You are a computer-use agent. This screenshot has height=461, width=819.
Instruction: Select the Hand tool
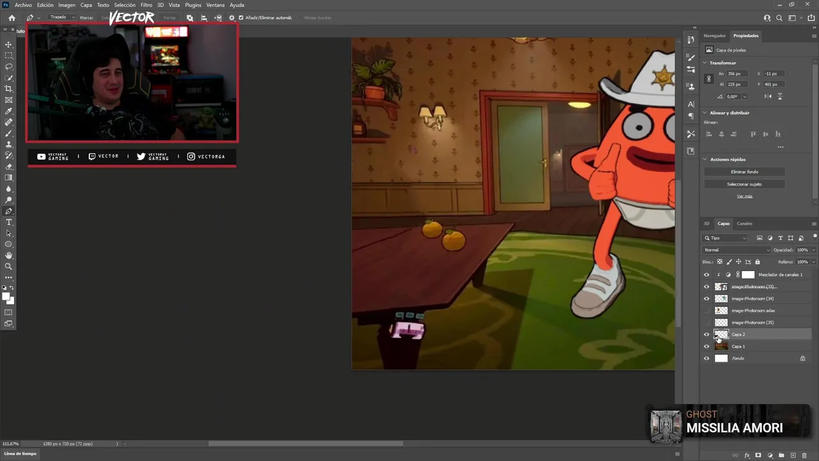(x=9, y=255)
